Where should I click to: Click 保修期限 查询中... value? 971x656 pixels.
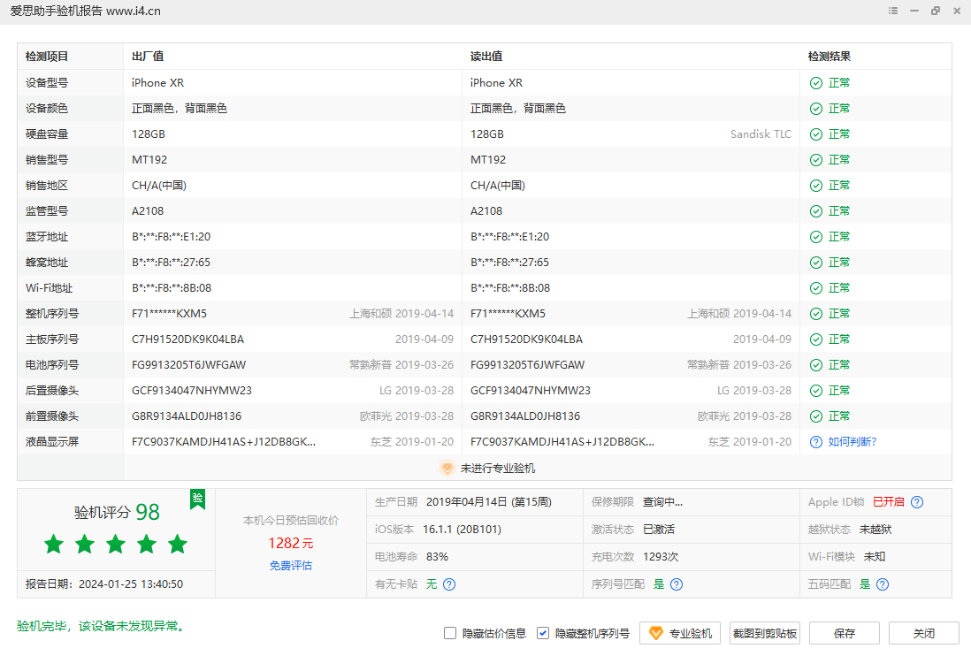pyautogui.click(x=662, y=502)
